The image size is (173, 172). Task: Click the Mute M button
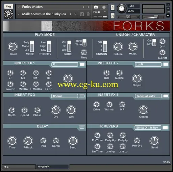[113, 16]
